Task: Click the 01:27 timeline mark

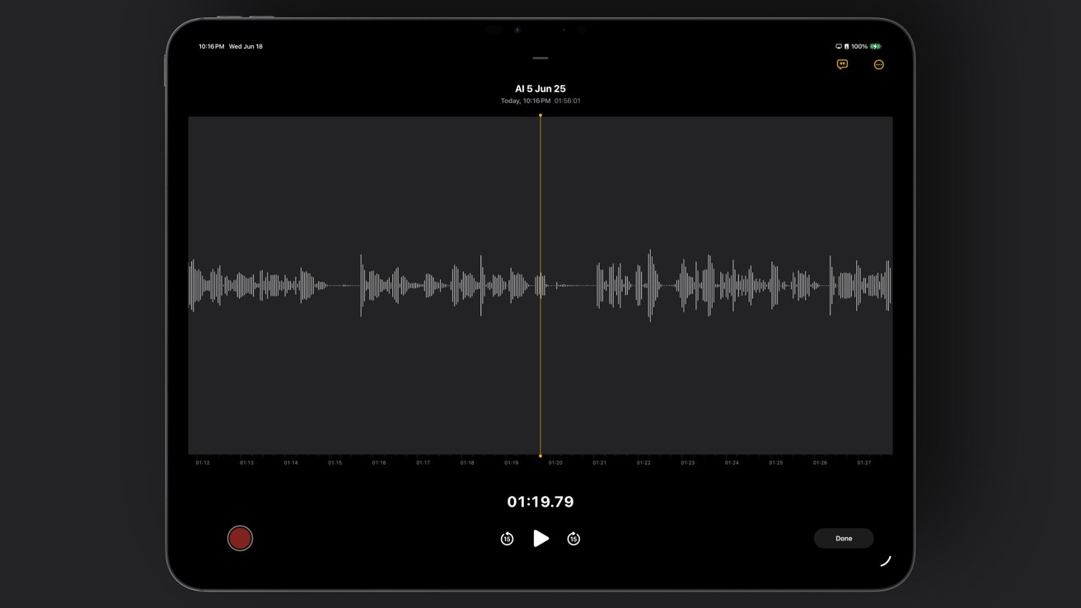Action: pyautogui.click(x=863, y=463)
